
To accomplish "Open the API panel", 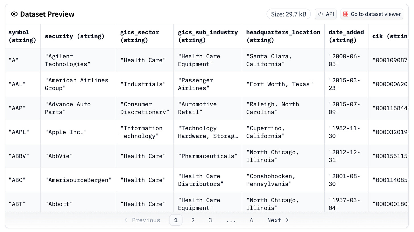I will (326, 14).
